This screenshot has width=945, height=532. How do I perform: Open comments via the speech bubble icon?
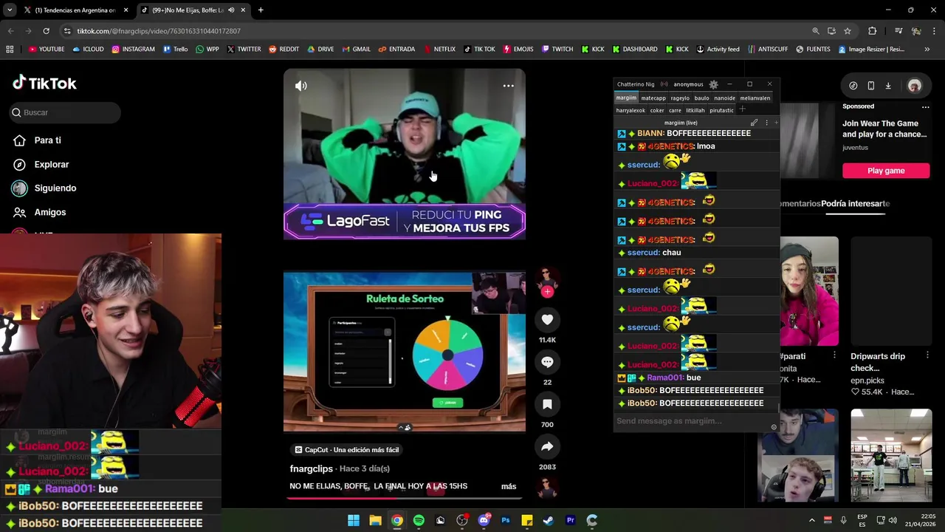547,362
